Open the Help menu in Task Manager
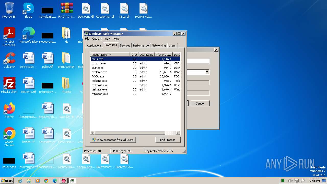This screenshot has width=327, height=184. click(x=116, y=39)
